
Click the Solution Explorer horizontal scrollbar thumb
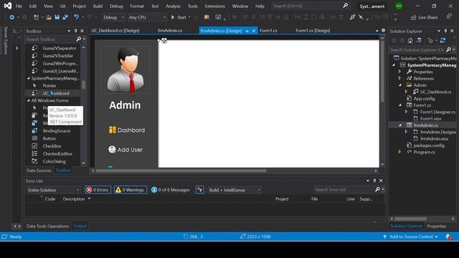410,219
